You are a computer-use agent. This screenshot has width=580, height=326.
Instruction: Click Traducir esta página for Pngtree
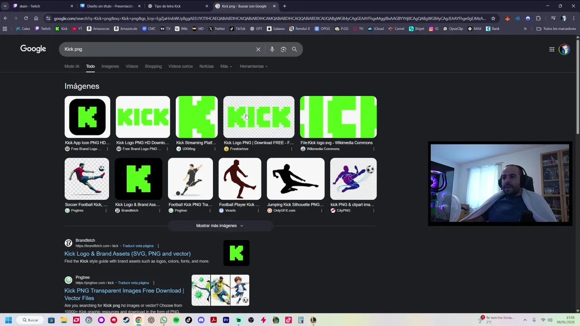click(x=133, y=283)
